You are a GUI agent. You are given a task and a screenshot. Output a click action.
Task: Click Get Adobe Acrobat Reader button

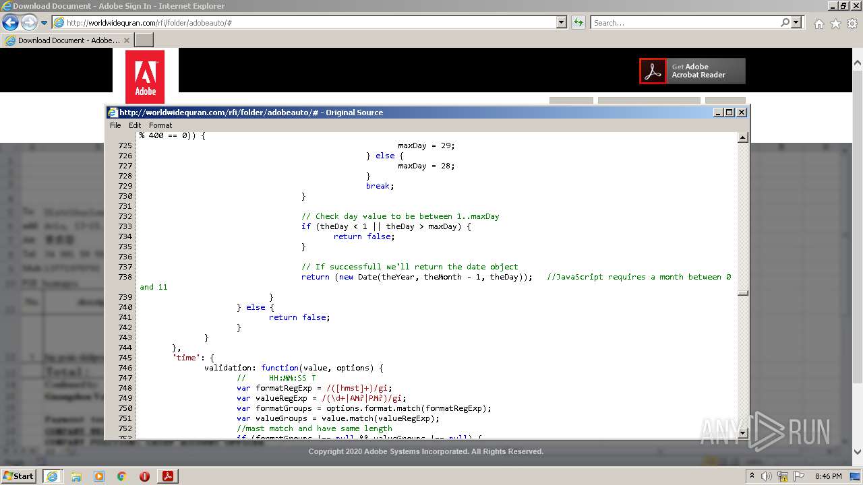pos(692,71)
